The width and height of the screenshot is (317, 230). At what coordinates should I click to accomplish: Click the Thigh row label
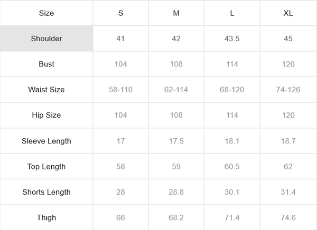[x=46, y=217]
